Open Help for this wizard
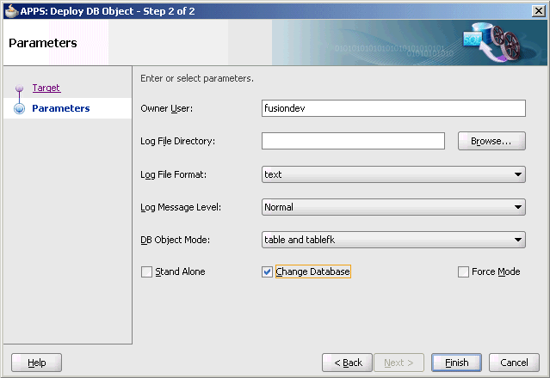This screenshot has width=550, height=378. [37, 363]
